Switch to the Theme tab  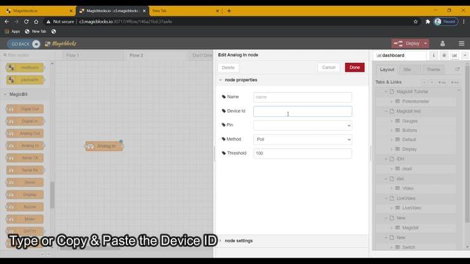tap(433, 69)
